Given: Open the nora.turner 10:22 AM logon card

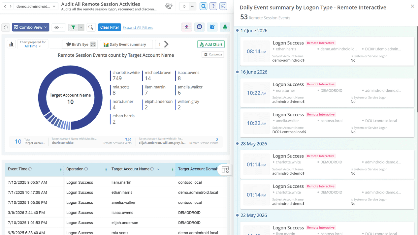Looking at the screenshot, I should tap(327, 93).
